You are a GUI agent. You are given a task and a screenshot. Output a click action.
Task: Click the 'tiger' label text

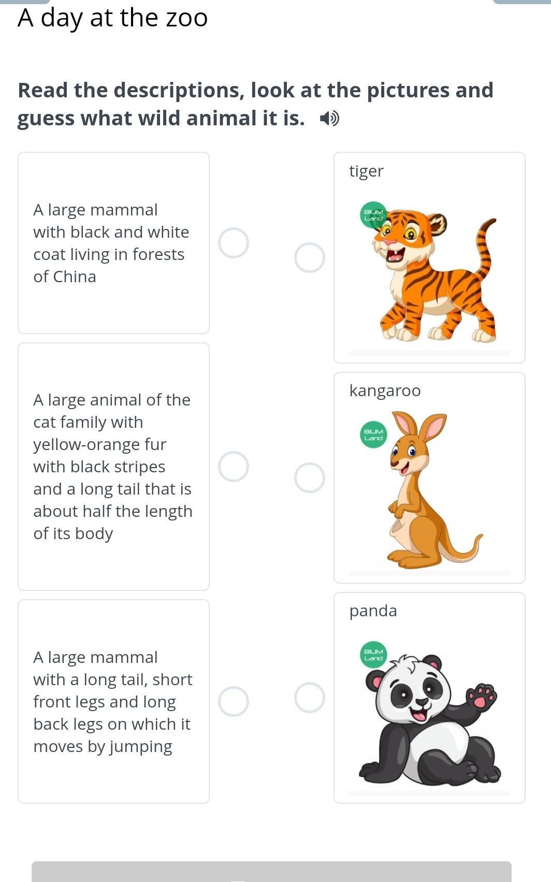tap(366, 171)
